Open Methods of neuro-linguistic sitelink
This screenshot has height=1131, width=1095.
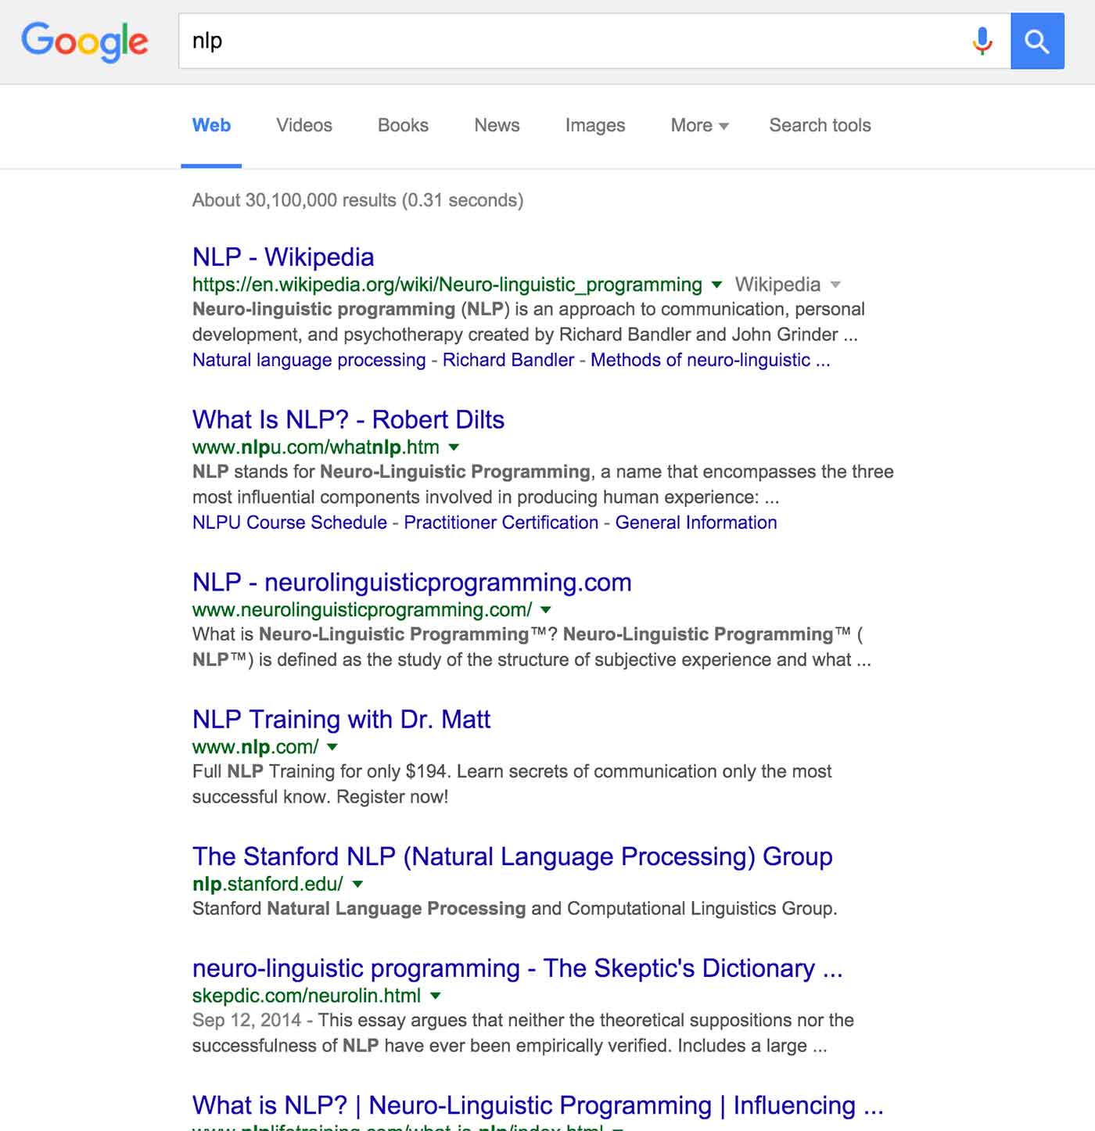(x=710, y=360)
